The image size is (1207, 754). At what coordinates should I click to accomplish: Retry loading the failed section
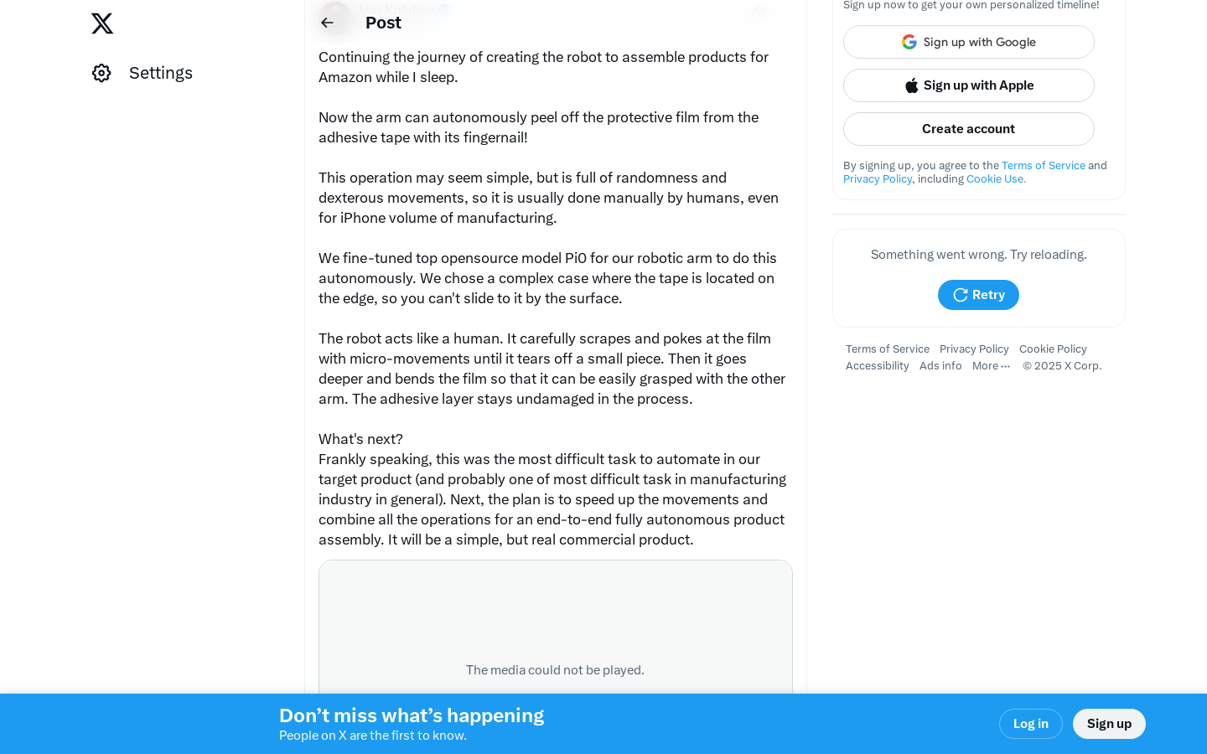point(978,295)
